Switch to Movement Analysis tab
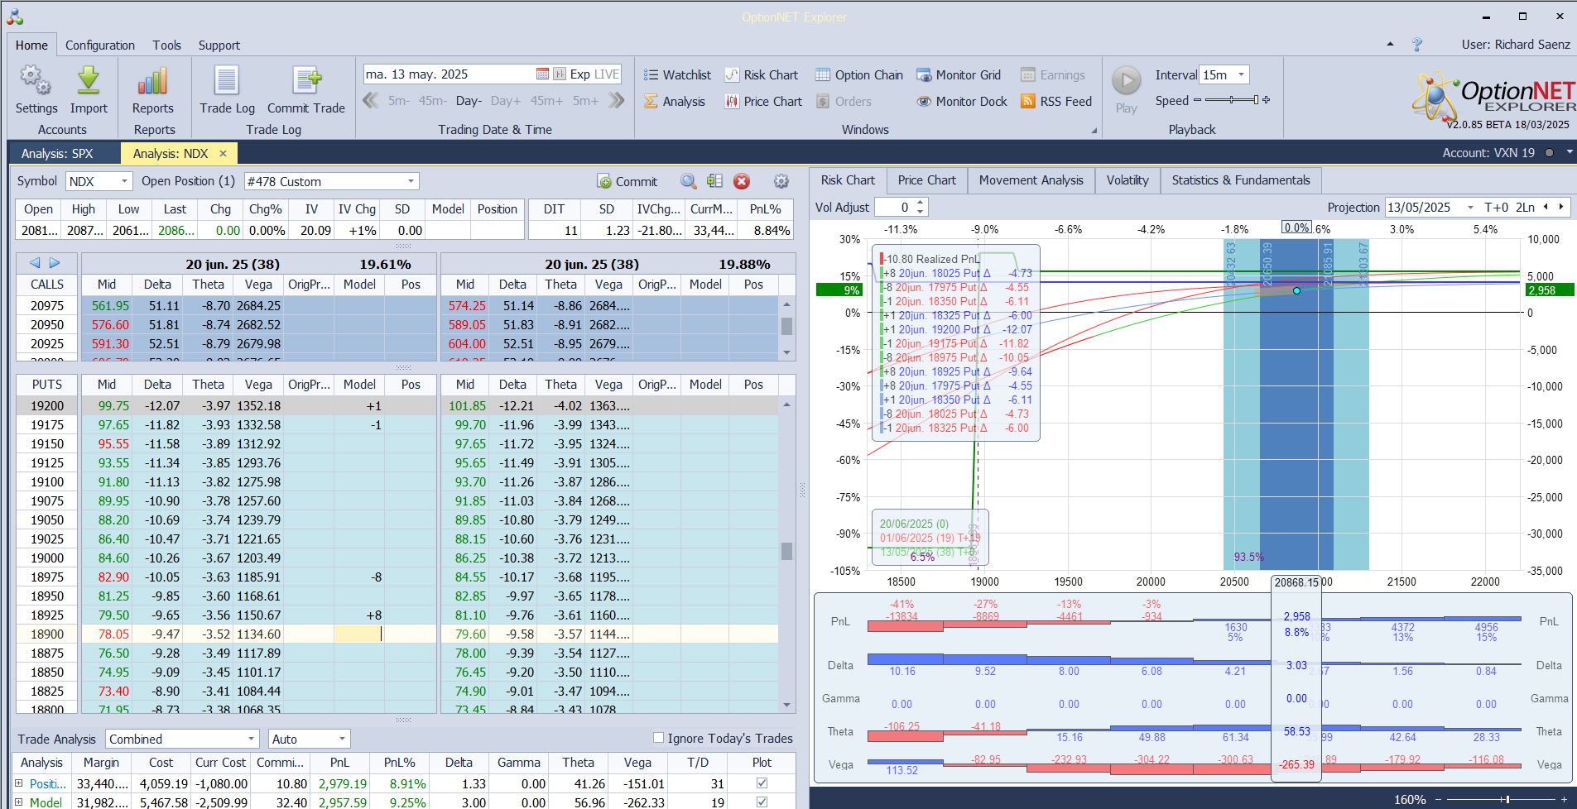Screen dimensions: 1577x809 click(1031, 180)
